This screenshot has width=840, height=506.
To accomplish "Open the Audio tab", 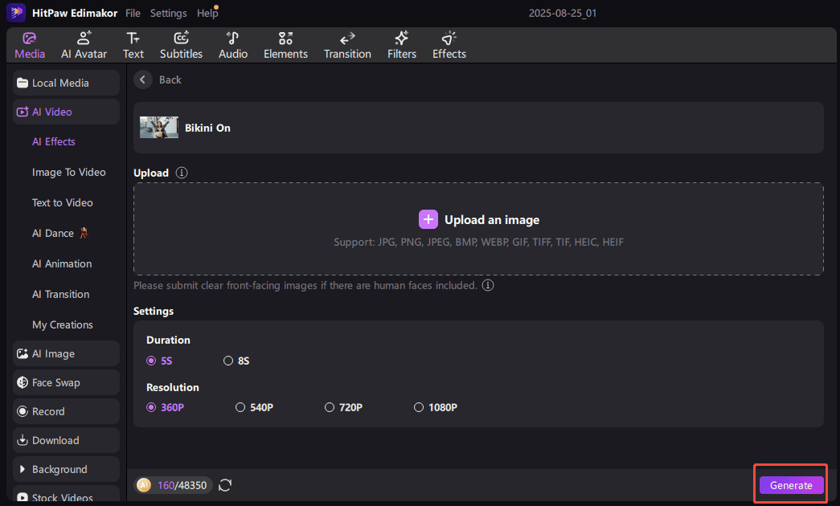I will coord(233,46).
